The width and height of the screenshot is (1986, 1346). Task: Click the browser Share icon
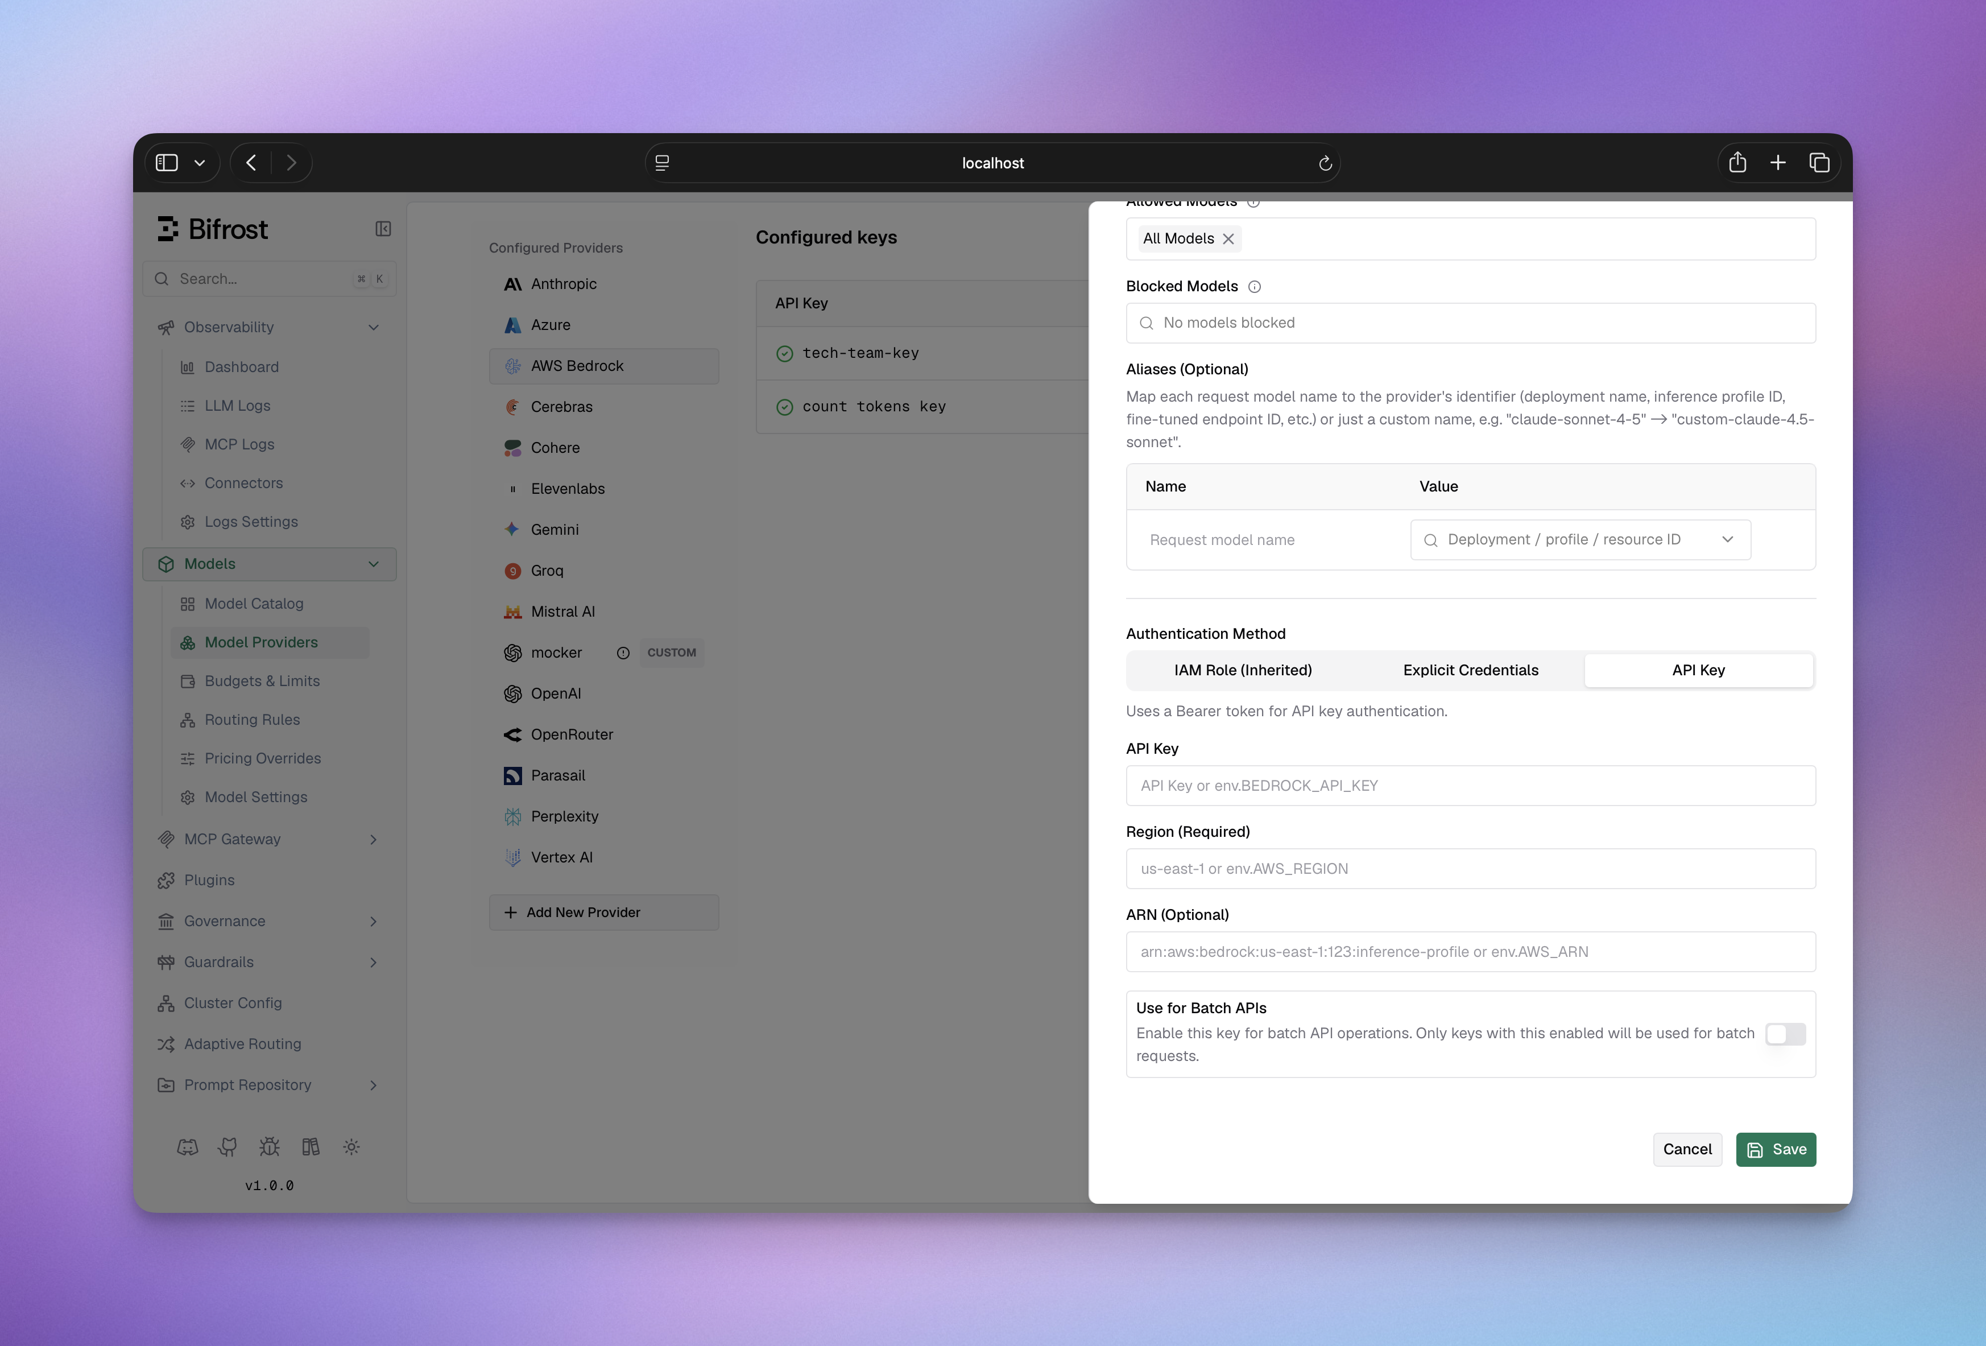[1737, 162]
